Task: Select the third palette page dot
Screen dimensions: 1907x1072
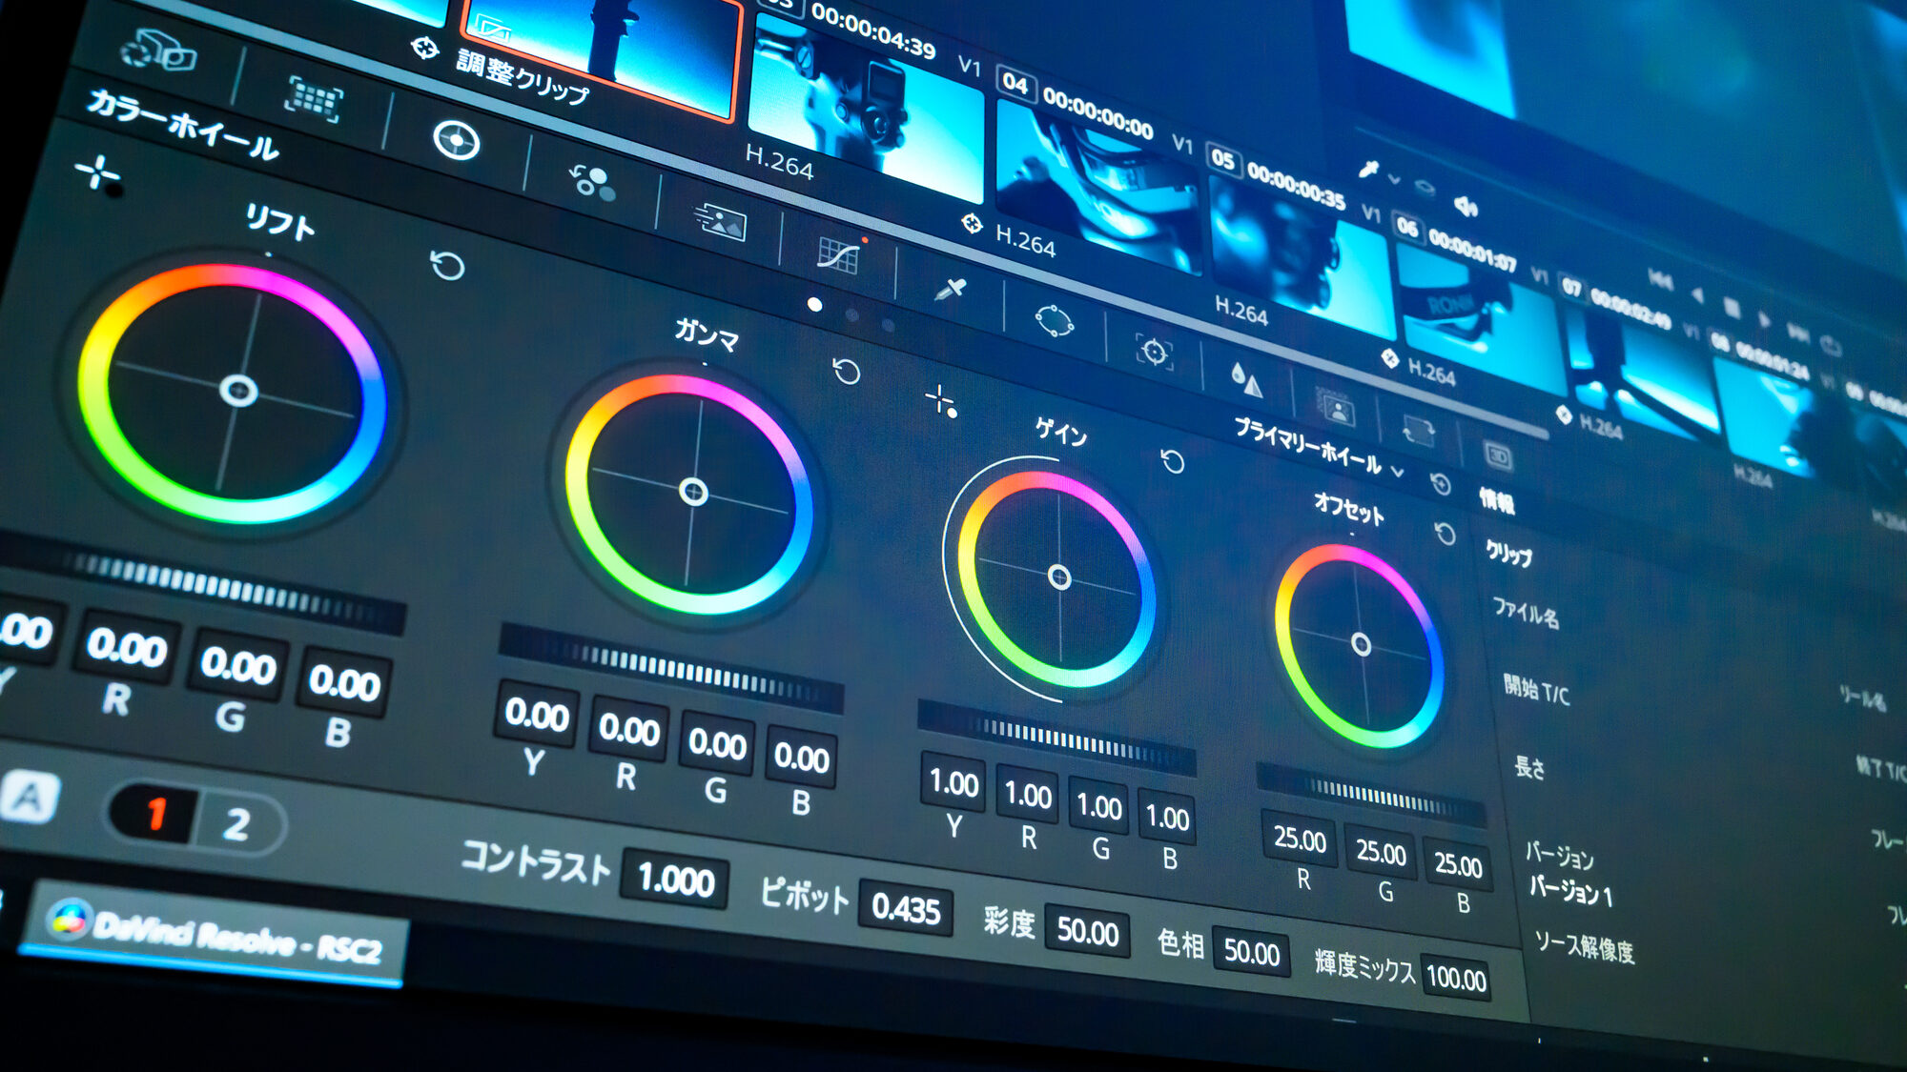Action: click(888, 325)
